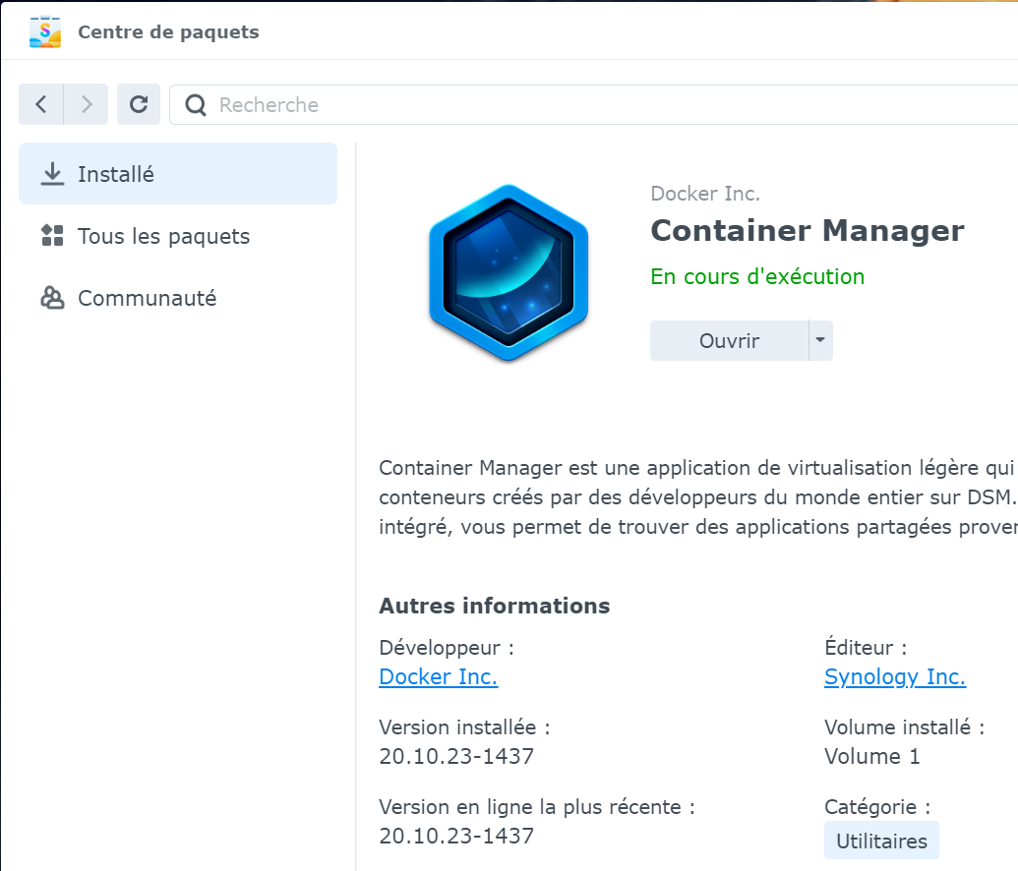
Task: Click the Volume 1 value
Action: [872, 756]
